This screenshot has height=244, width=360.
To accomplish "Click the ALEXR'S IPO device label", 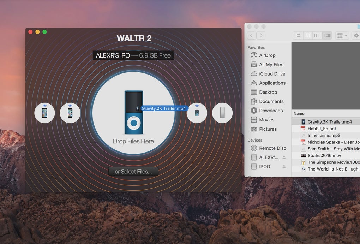I will (133, 55).
